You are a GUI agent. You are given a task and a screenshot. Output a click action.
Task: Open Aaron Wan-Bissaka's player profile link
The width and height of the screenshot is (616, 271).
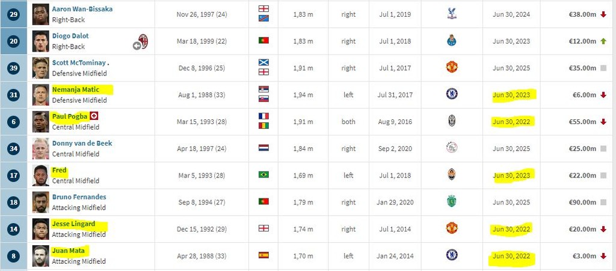pos(82,9)
